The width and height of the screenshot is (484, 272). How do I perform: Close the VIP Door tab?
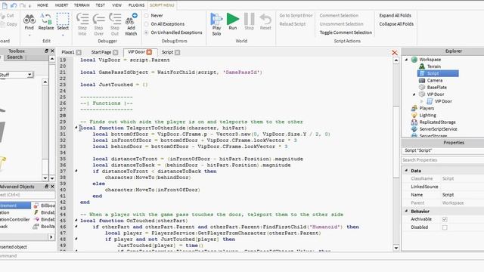point(149,52)
